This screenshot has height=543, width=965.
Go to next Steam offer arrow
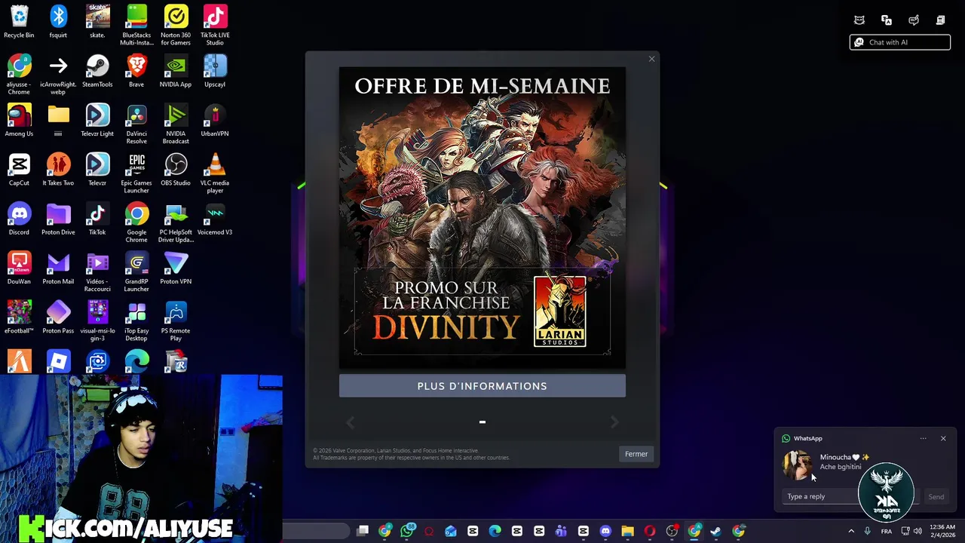[614, 422]
